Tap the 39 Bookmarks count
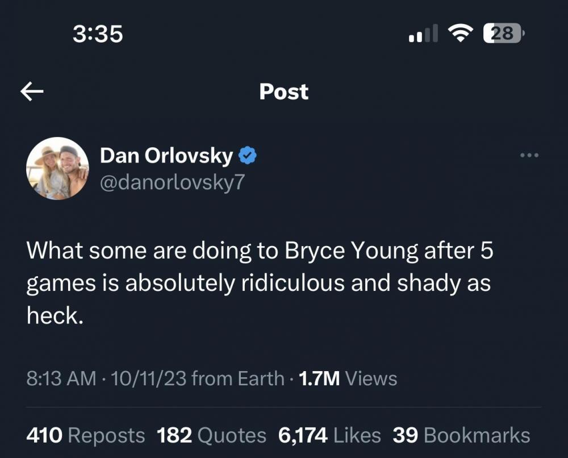Image resolution: width=568 pixels, height=458 pixels. point(461,435)
